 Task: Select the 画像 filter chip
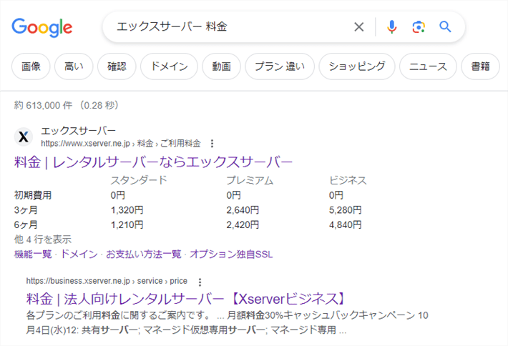(x=31, y=66)
